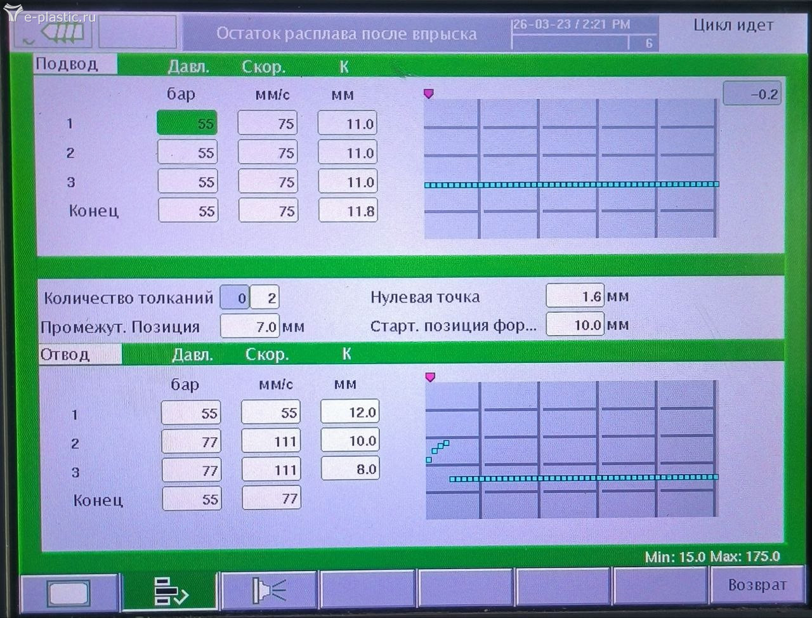Click the -0.2 value box above graph

click(x=752, y=94)
